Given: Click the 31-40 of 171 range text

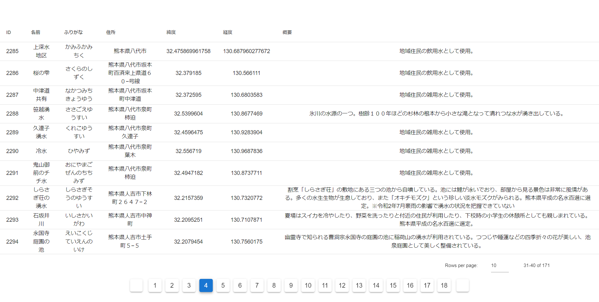Looking at the screenshot, I should point(536,265).
